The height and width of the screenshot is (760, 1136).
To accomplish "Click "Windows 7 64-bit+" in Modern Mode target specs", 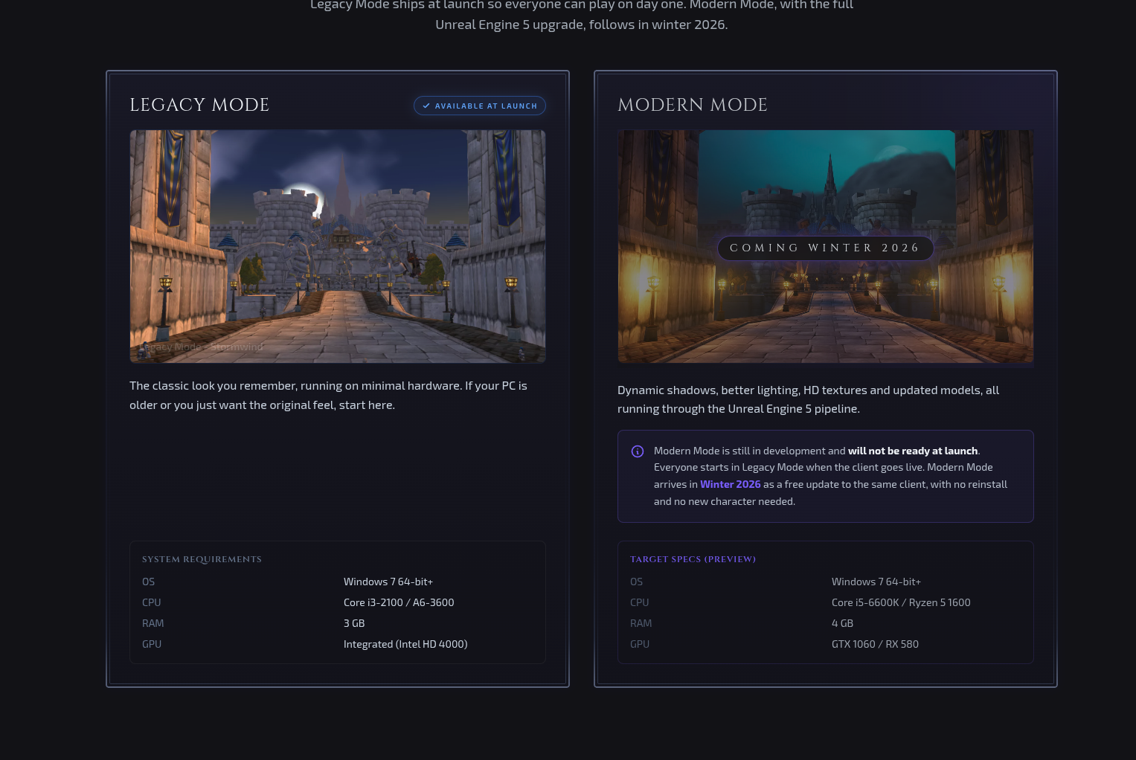I will click(876, 582).
